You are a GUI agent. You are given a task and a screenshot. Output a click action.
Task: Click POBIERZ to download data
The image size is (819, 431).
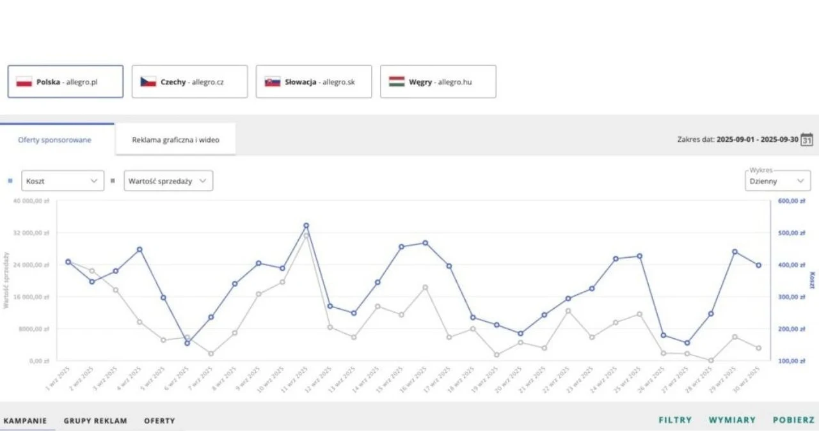[793, 420]
